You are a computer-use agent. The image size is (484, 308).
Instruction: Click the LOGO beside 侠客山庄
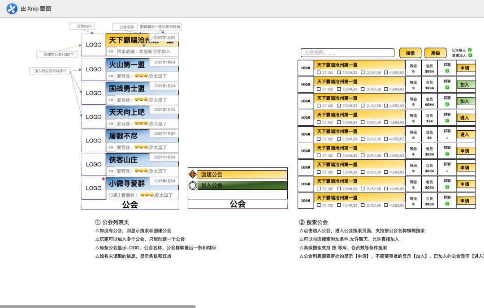(94, 164)
